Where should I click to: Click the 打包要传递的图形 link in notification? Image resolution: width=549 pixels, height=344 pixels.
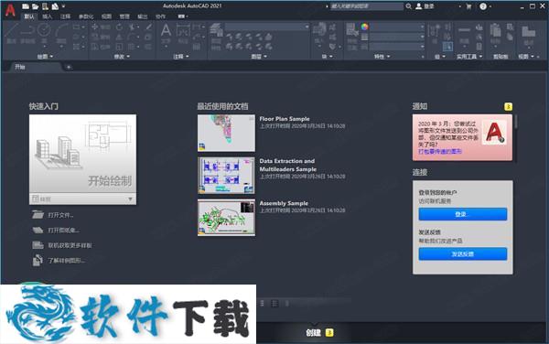pyautogui.click(x=440, y=151)
